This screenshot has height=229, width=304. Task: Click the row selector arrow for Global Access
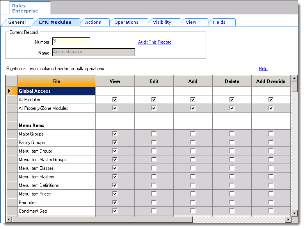point(12,91)
